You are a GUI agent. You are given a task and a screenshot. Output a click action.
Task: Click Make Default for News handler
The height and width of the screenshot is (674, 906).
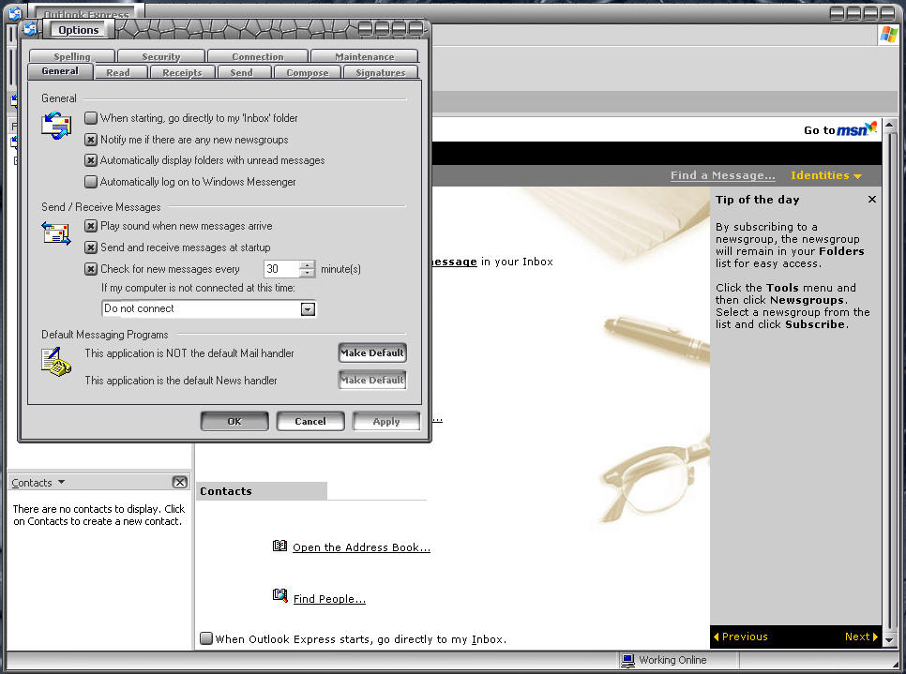pyautogui.click(x=372, y=380)
